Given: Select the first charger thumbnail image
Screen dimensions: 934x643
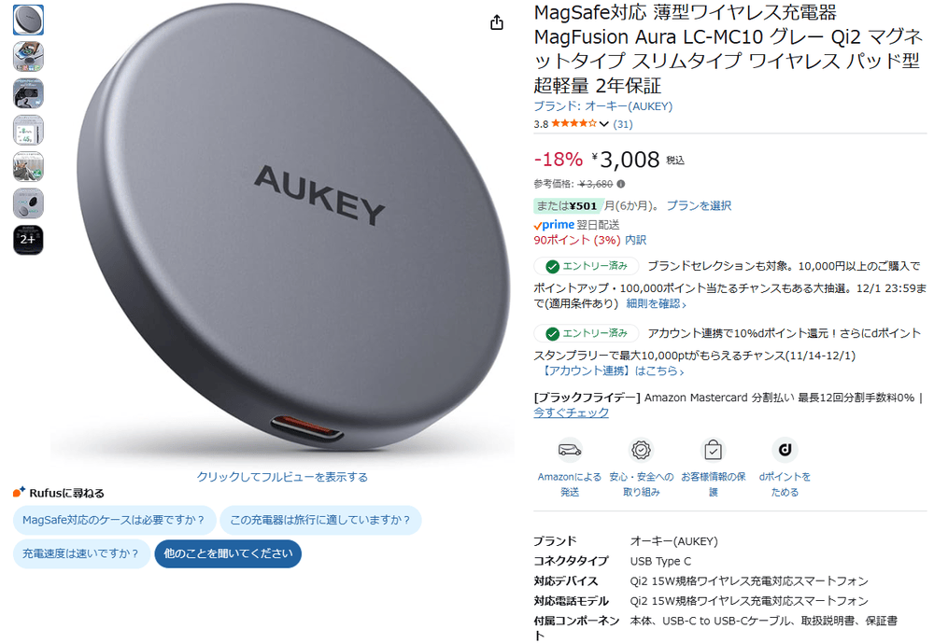Looking at the screenshot, I should point(28,20).
